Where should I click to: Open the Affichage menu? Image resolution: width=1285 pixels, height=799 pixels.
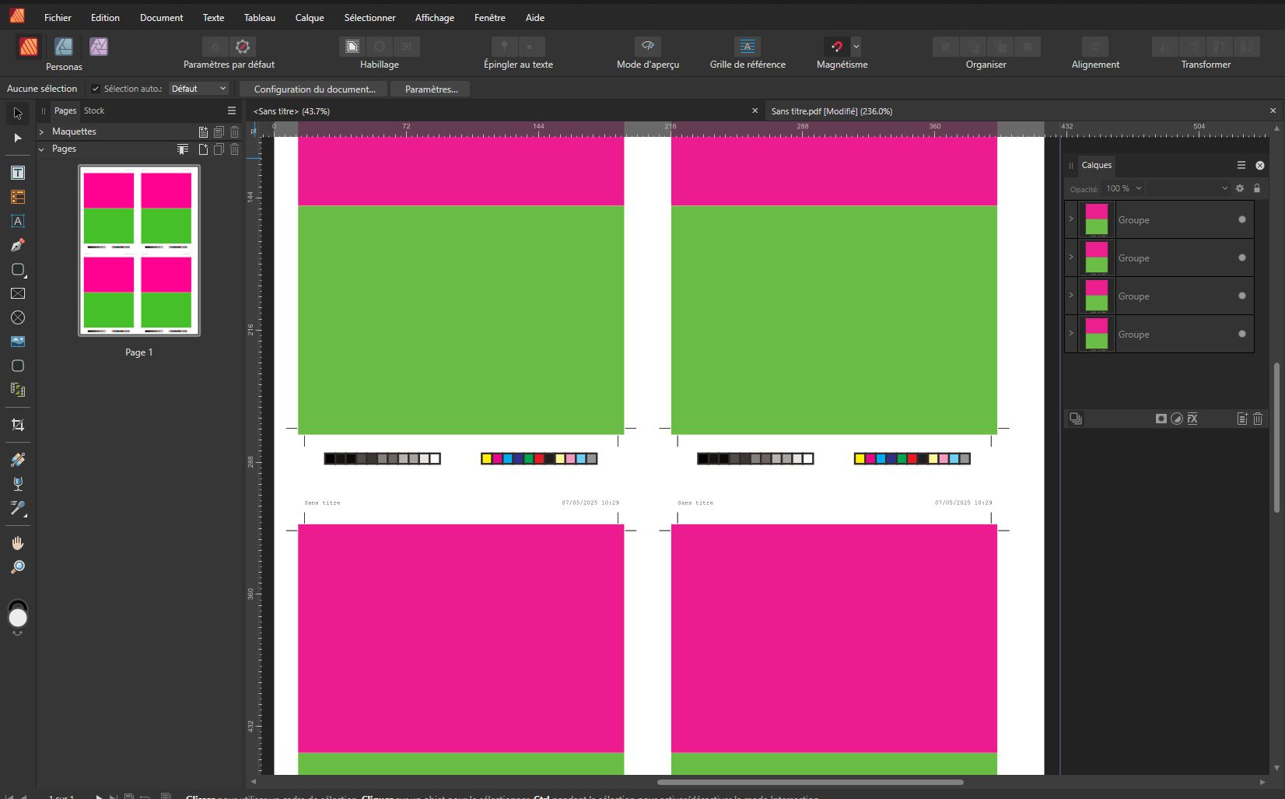[x=435, y=18]
